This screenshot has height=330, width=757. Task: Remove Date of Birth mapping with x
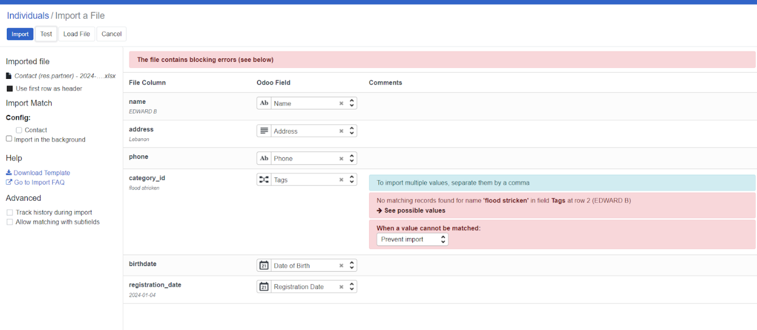pos(341,266)
